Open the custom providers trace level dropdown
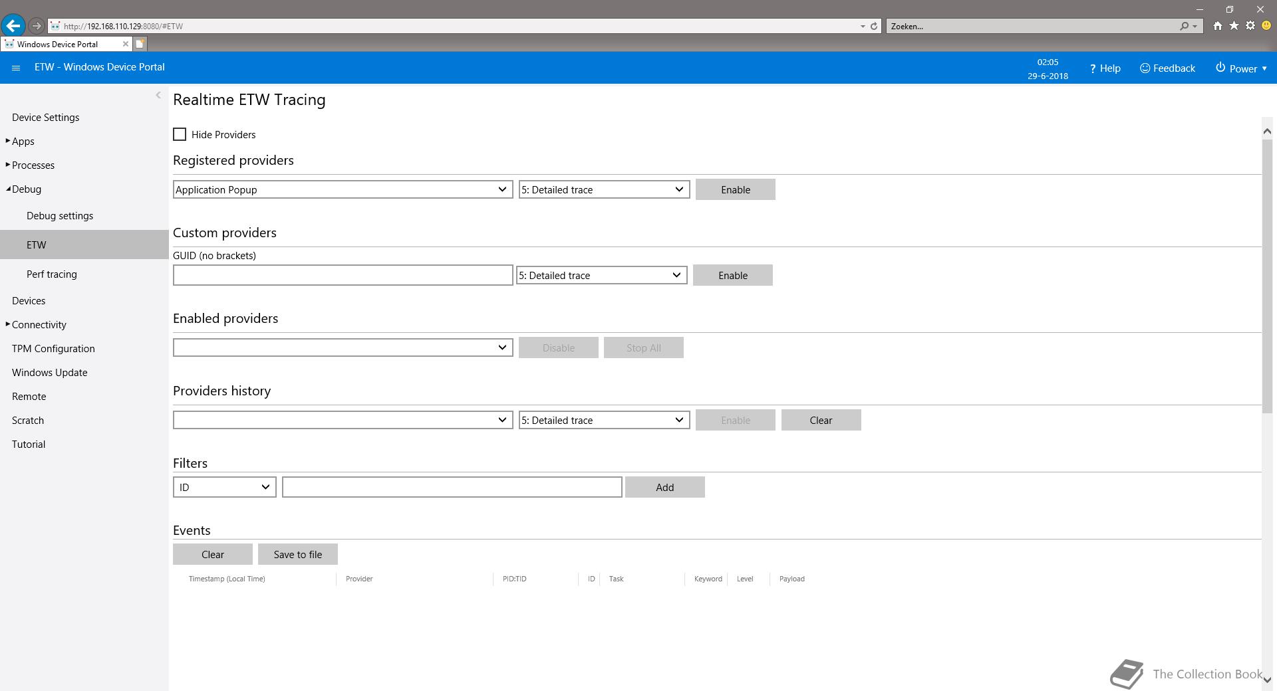1277x691 pixels. [601, 275]
